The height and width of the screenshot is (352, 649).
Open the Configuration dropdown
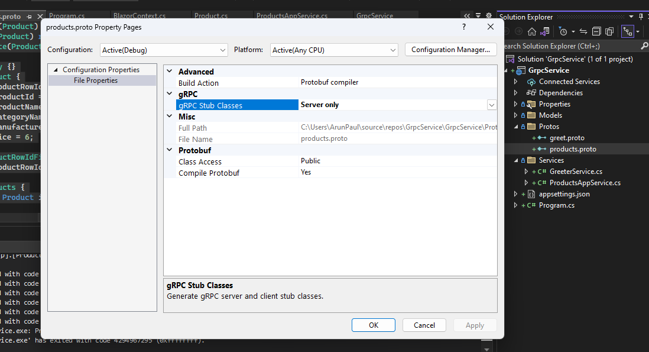(164, 50)
